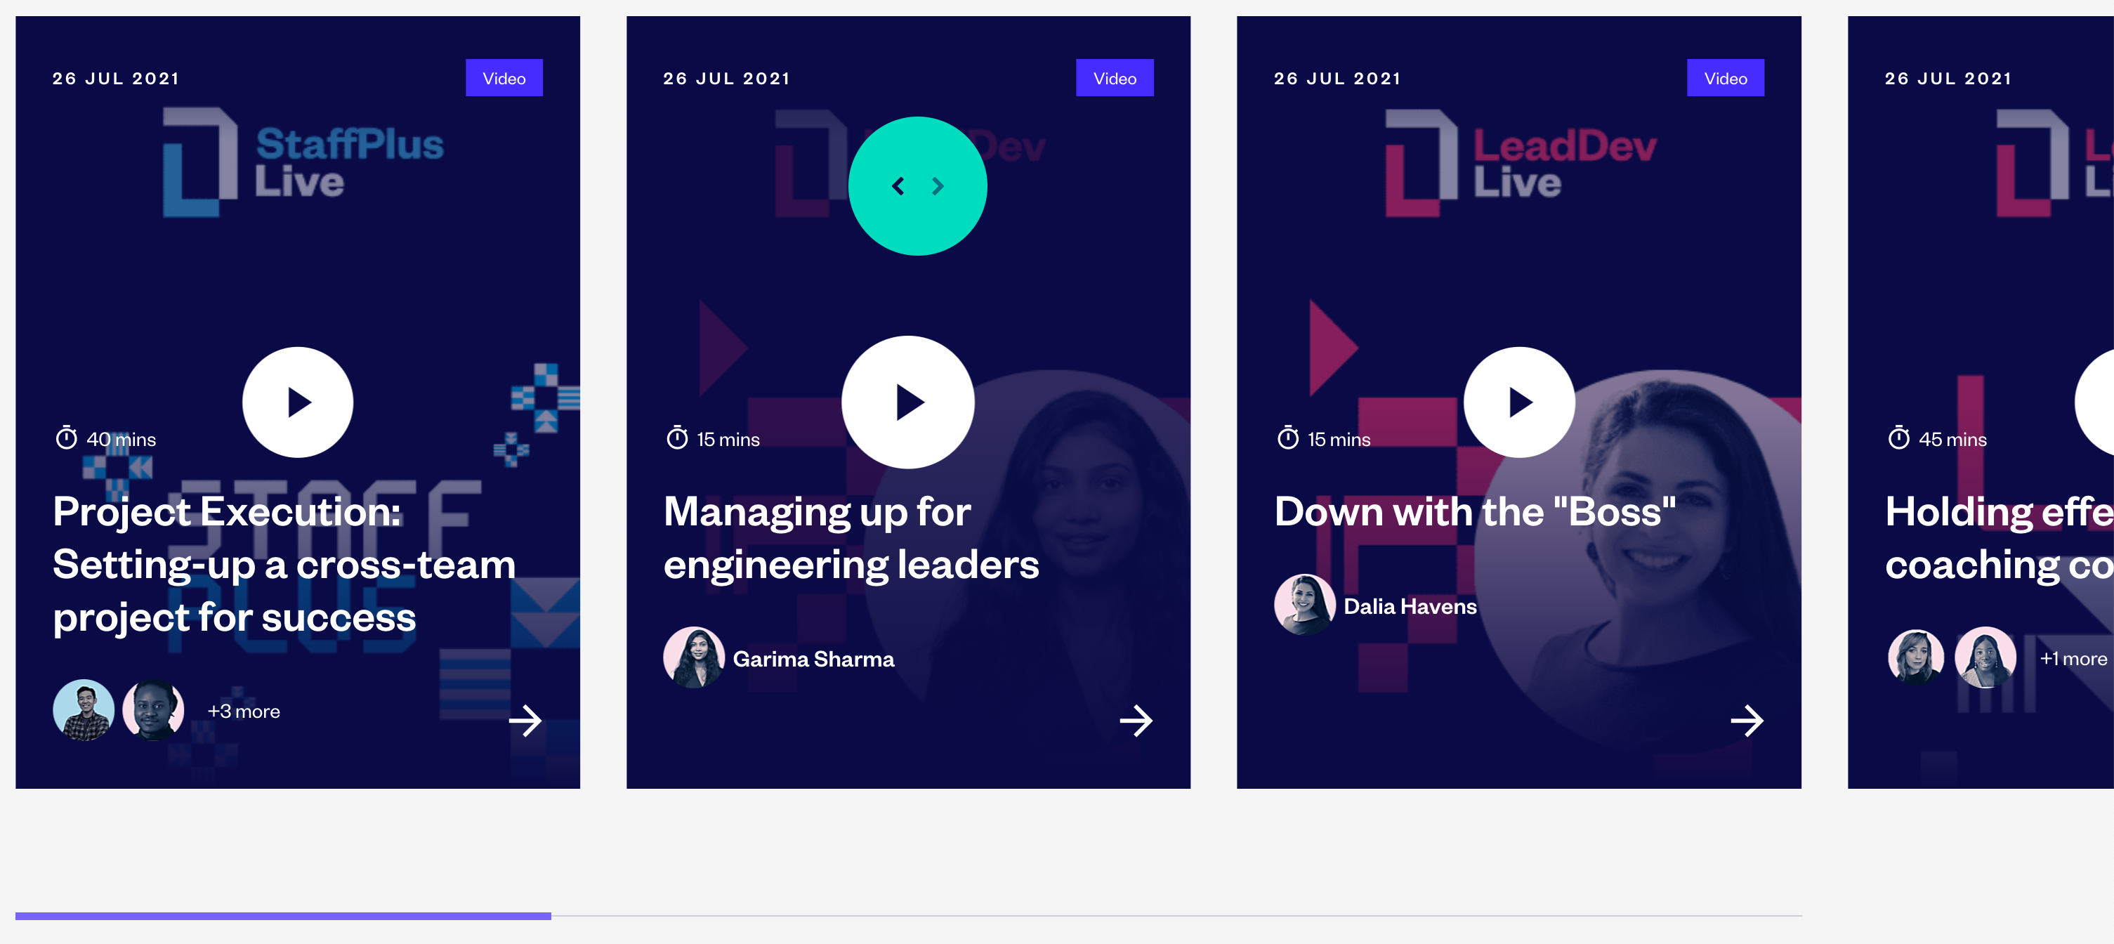The image size is (2114, 944).
Task: Expand speakers via "+3 more" label
Action: pos(243,710)
